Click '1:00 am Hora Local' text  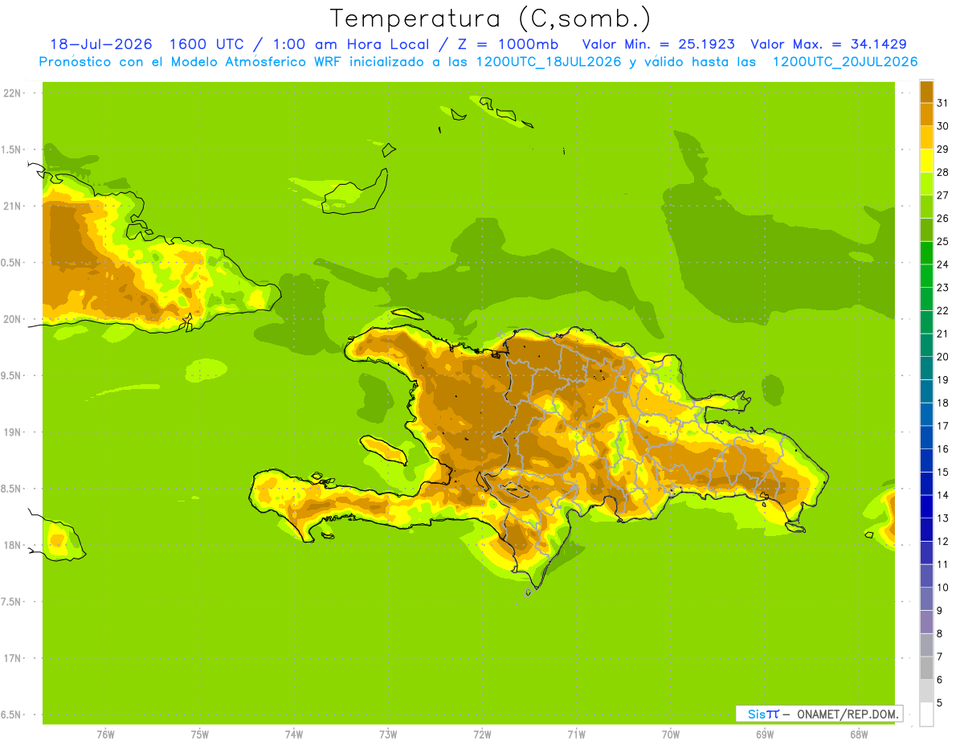click(x=350, y=44)
